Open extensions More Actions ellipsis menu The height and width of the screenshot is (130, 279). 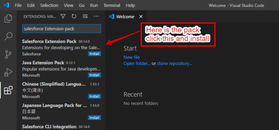(96, 17)
